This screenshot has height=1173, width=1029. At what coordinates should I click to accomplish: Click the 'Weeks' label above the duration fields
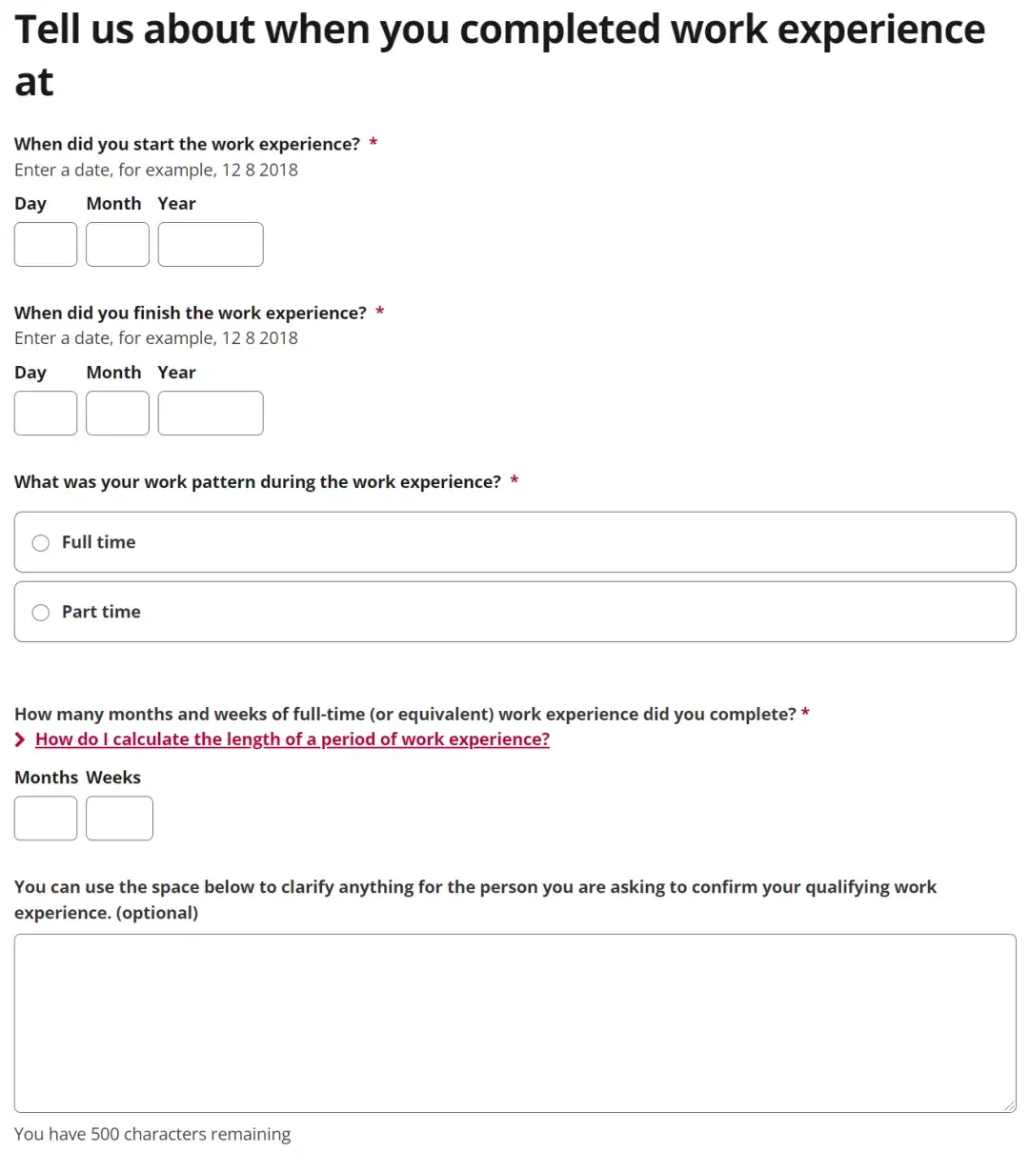pos(113,778)
